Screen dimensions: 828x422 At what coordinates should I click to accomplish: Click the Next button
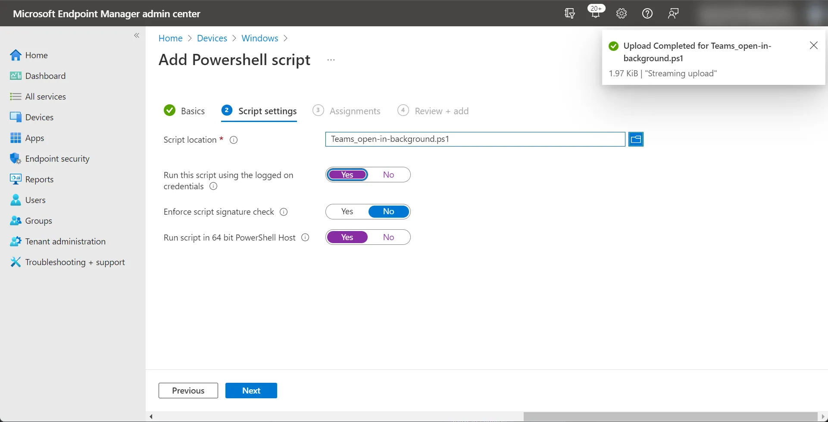click(x=251, y=391)
